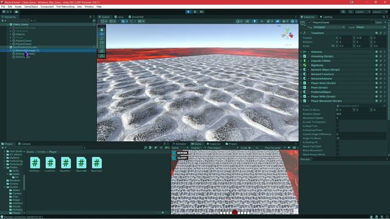Open the Tag dropdown
390x219 pixels.
pos(329,27)
